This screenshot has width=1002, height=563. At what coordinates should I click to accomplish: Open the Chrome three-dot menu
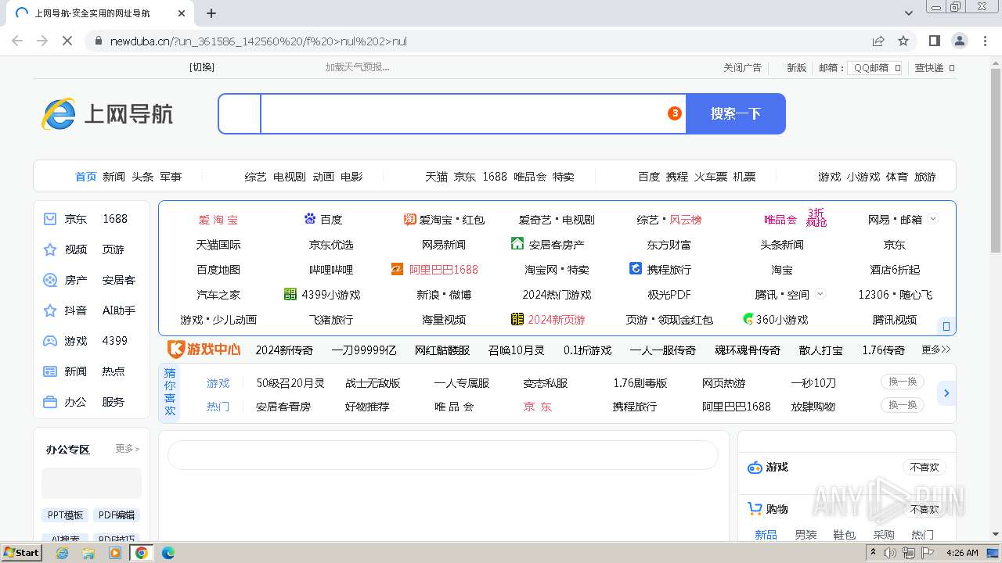pos(985,41)
